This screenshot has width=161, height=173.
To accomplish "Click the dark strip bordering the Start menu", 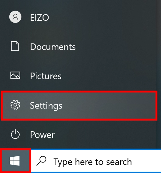I will 158,74.
